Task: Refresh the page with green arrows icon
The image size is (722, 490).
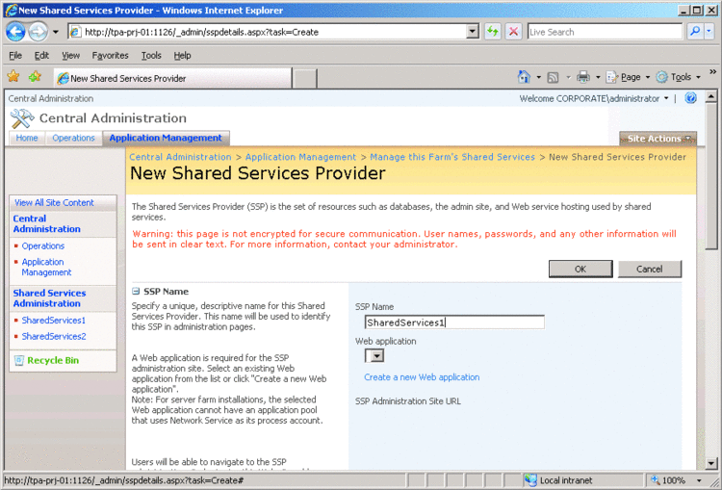Action: click(x=493, y=32)
